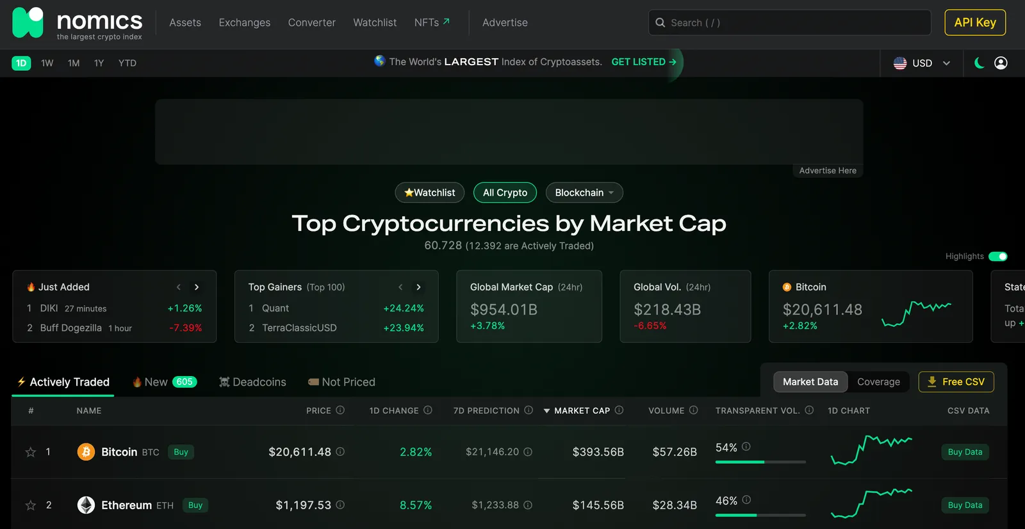Star Ethereum to add to watchlist
Image resolution: width=1025 pixels, height=529 pixels.
[x=30, y=505]
